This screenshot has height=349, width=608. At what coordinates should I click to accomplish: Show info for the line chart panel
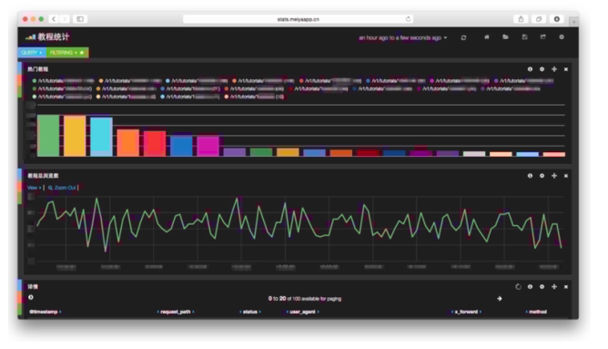point(530,176)
